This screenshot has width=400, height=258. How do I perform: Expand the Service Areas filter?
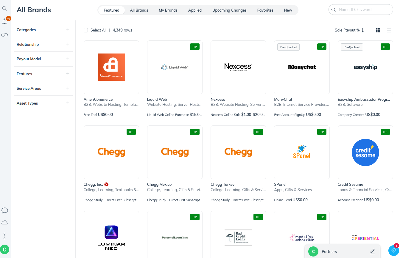pos(68,88)
